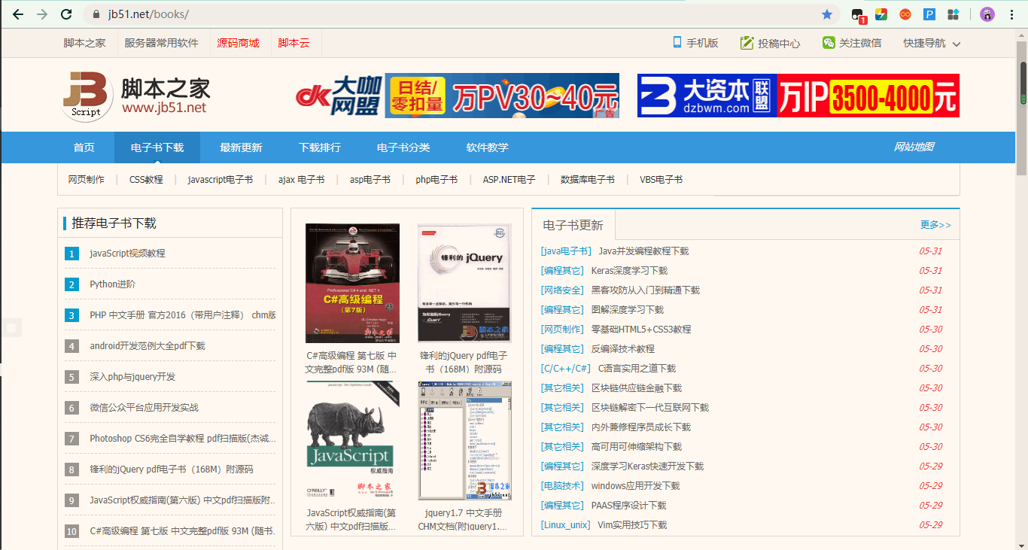This screenshot has height=550, width=1028.
Task: Click the jquery1.7 CHM screenshot thumbnail
Action: click(464, 440)
